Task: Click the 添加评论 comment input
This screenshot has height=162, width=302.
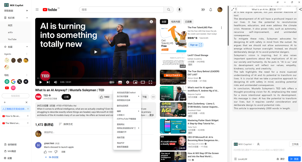Action: coord(99,132)
